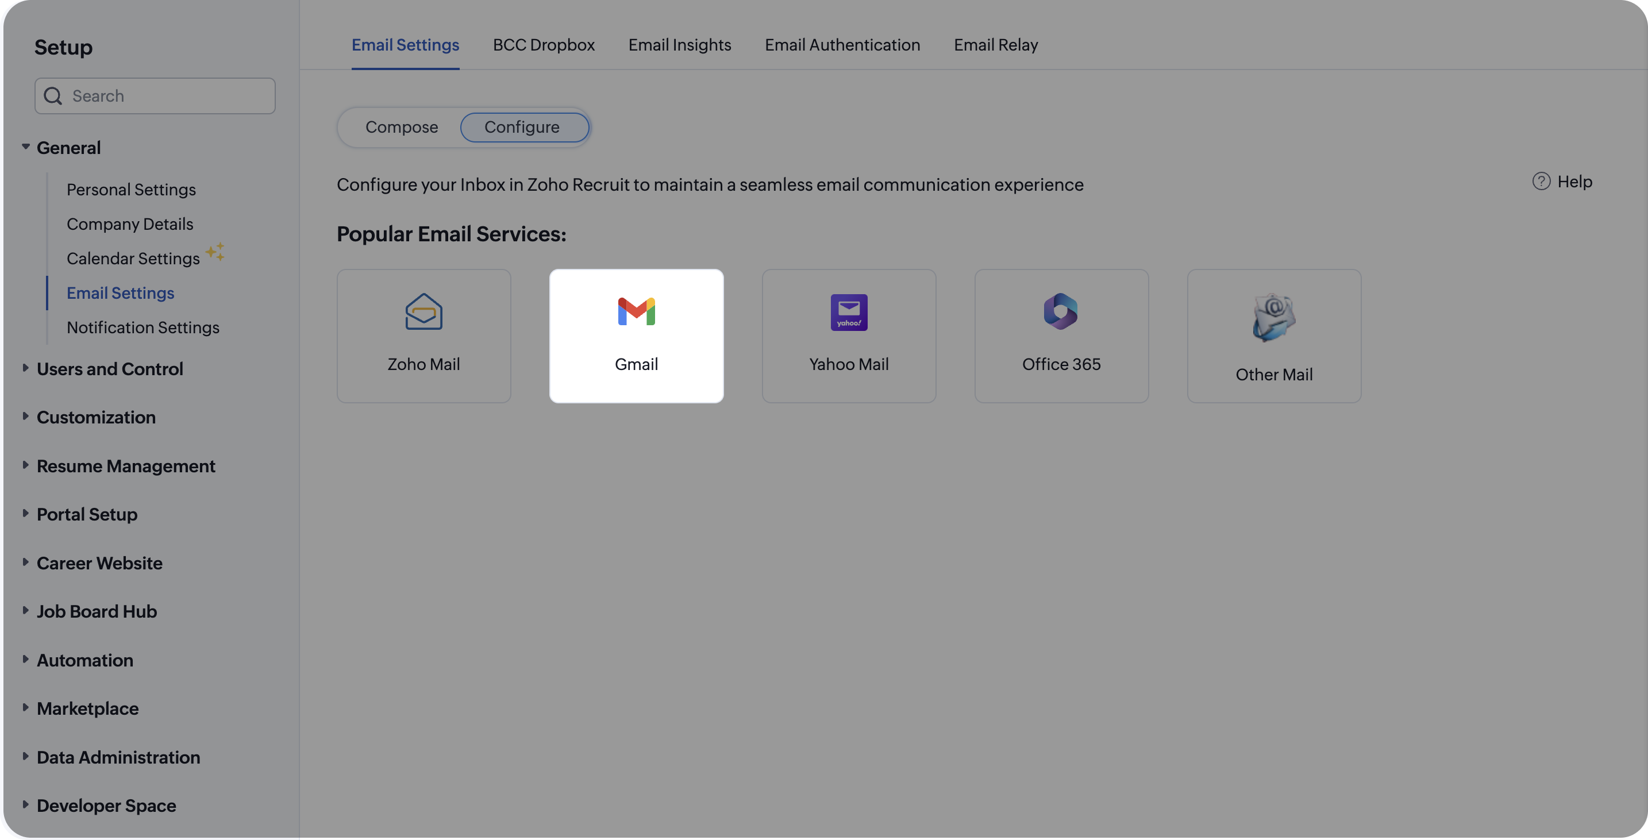
Task: Go to Company Details
Action: tap(130, 224)
